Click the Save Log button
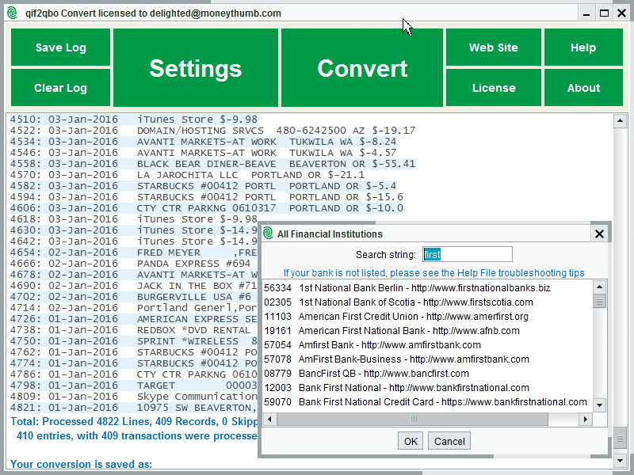Viewport: 634px width, 475px height. (x=61, y=47)
